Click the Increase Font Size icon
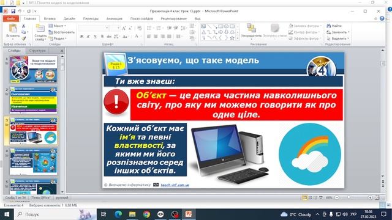Viewport: 392px width, 220px height. (x=124, y=28)
